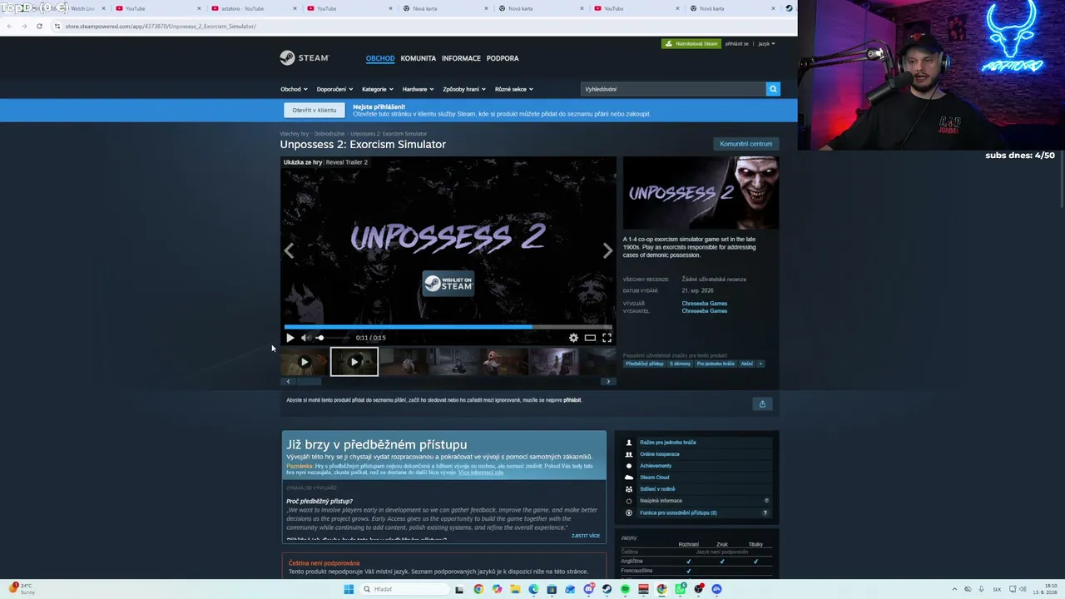Select the first trailer thumbnail
Screen dimensions: 1065x599
(304, 362)
